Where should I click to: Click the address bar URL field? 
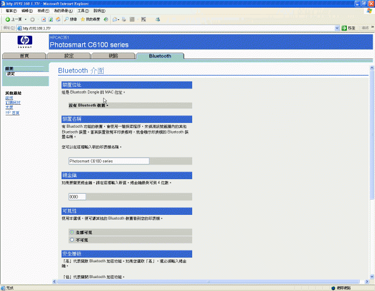(178, 28)
